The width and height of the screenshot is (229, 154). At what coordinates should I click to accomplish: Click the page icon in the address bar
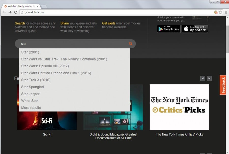point(23,12)
